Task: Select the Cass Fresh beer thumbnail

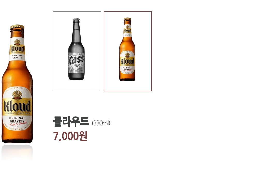Action: (x=77, y=51)
